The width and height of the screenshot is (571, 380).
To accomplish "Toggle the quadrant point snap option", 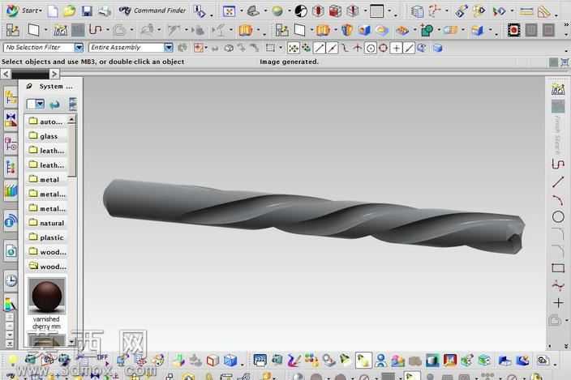I will point(383,48).
